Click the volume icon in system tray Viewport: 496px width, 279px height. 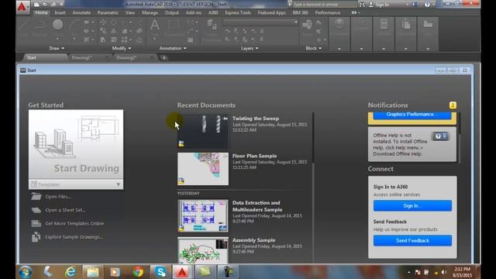pos(444,272)
